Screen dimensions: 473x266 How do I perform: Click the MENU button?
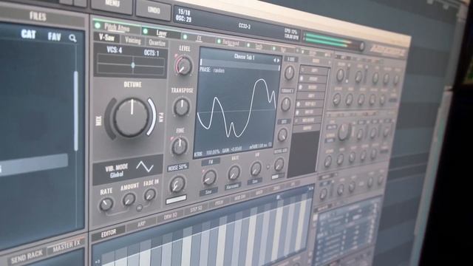pyautogui.click(x=112, y=4)
